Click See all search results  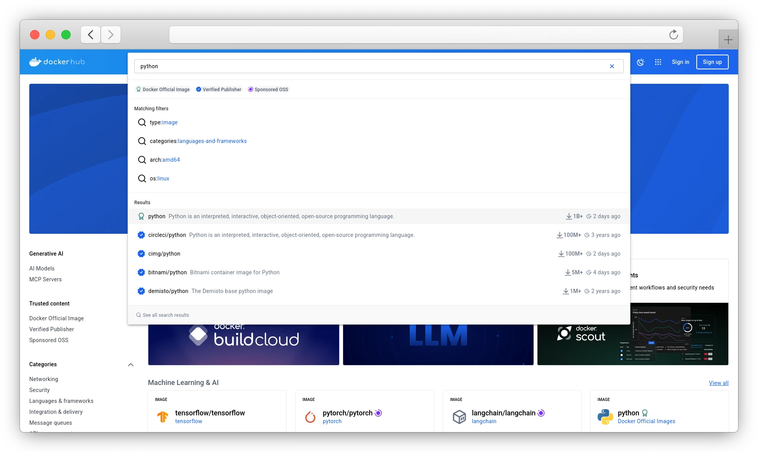point(165,315)
